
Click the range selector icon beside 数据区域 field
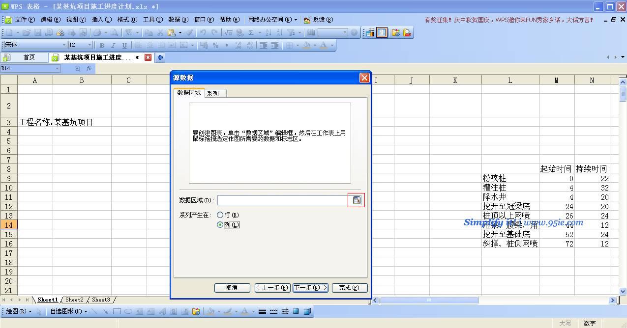point(357,200)
